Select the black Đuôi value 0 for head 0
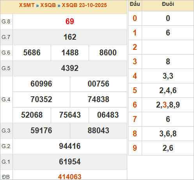194x180 pixels. pos(168,18)
